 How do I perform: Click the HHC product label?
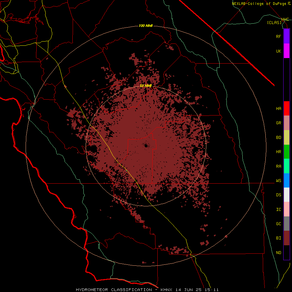[x=285, y=19]
